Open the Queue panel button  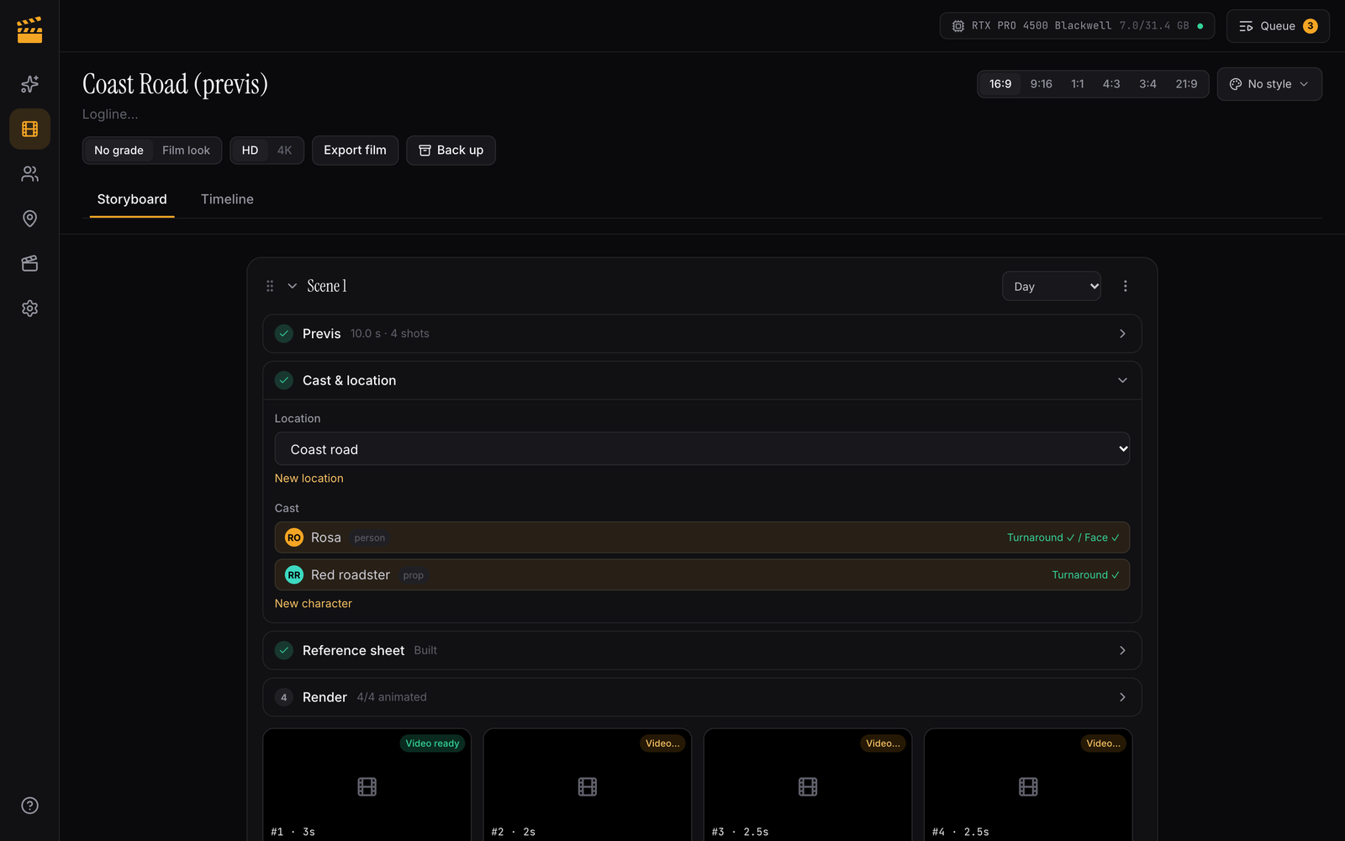pyautogui.click(x=1278, y=26)
